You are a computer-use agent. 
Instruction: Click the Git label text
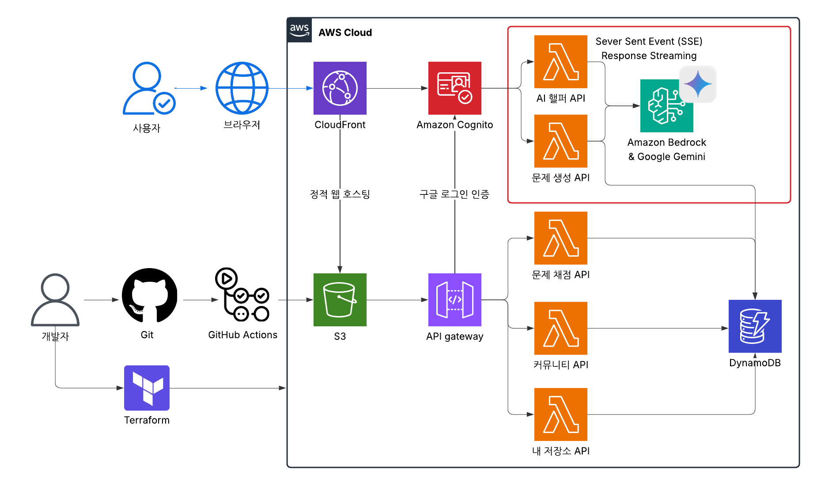(x=147, y=335)
